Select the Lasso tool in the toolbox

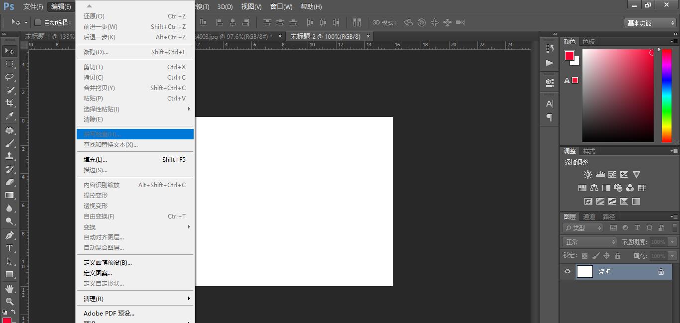coord(9,77)
